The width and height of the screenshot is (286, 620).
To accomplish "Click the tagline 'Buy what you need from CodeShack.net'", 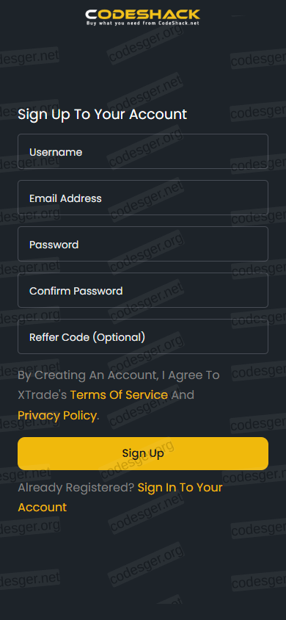I will click(x=143, y=24).
